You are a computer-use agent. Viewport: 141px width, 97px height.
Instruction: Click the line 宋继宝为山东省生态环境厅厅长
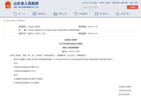tap(27, 67)
